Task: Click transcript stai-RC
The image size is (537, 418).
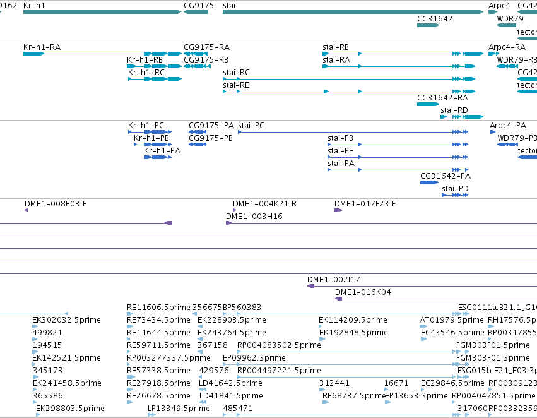Action: (349, 79)
